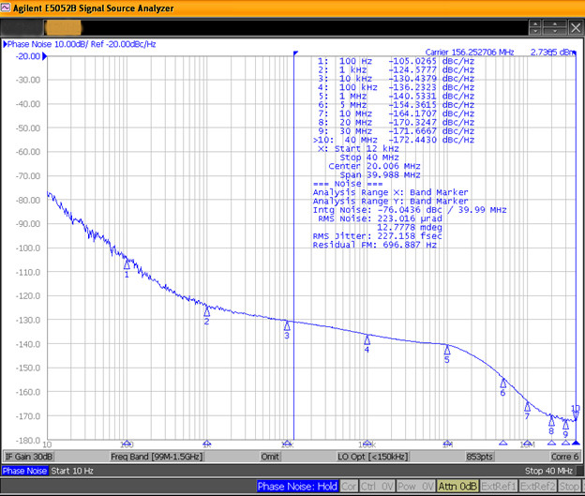Click marker list row 6: 5 MHz
The image size is (585, 496).
(396, 105)
